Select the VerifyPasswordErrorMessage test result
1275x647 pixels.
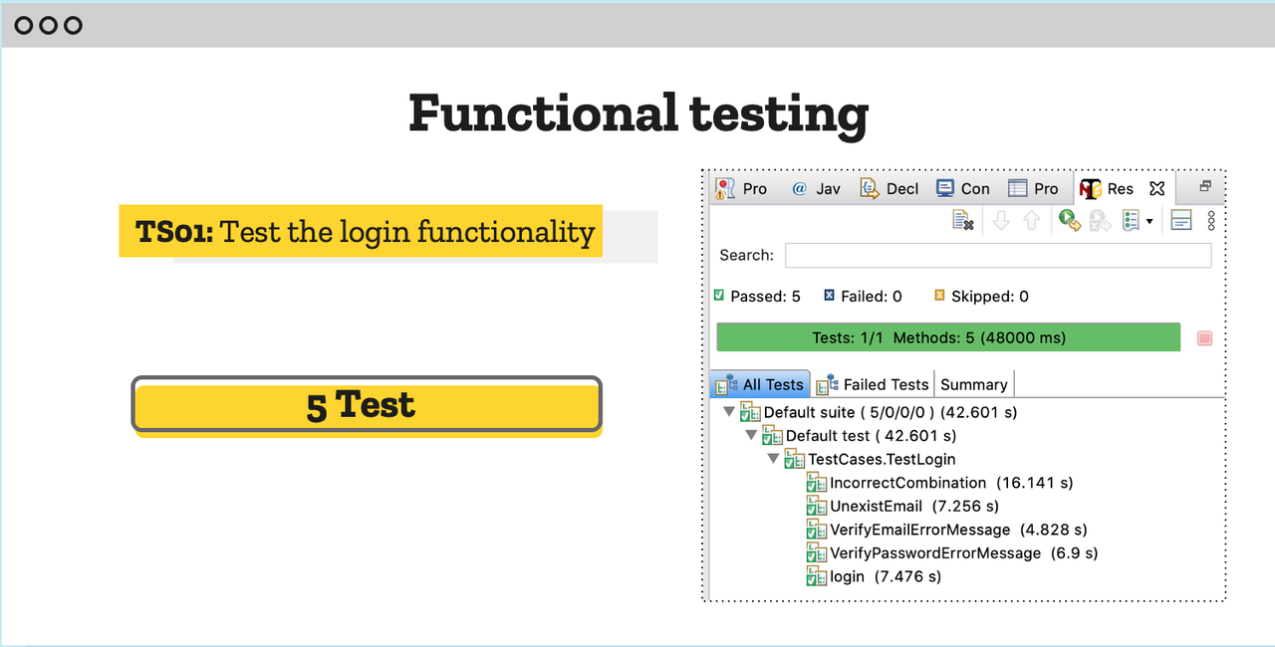(x=952, y=552)
